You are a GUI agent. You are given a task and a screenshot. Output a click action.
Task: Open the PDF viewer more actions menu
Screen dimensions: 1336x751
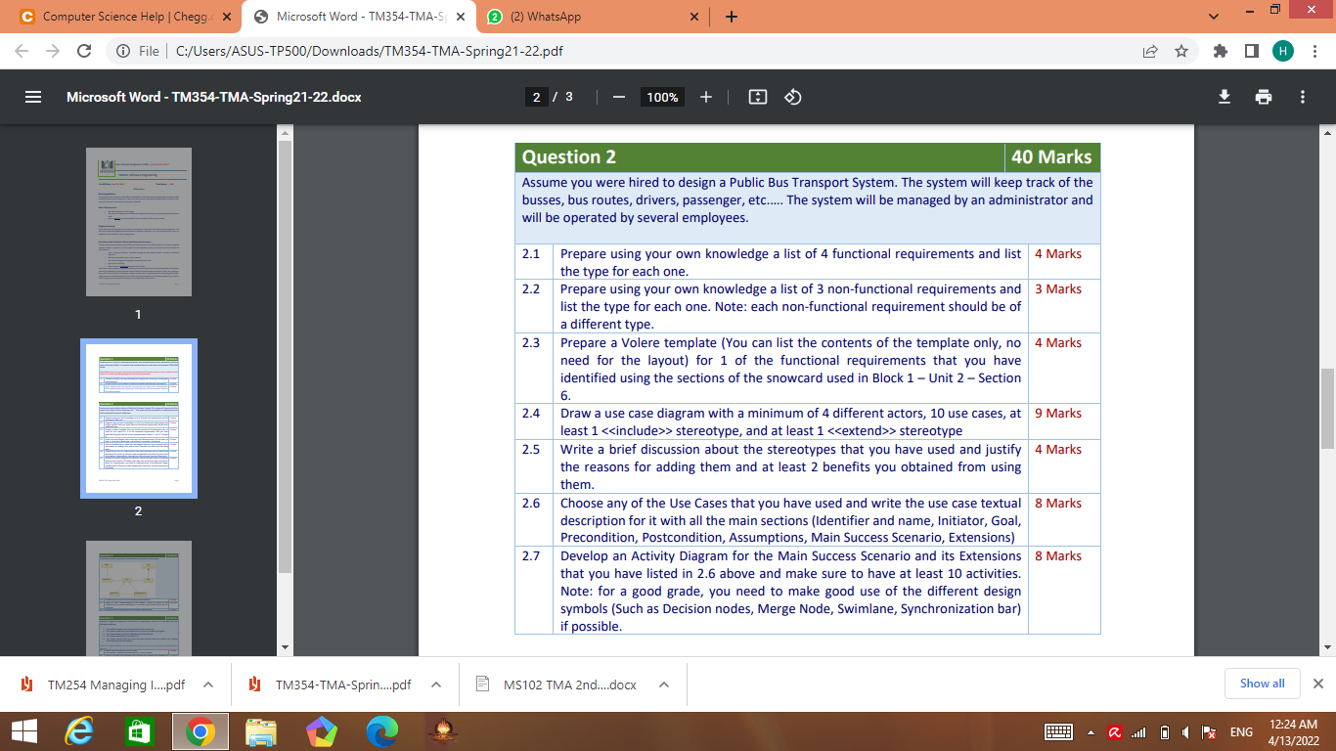(x=1303, y=97)
